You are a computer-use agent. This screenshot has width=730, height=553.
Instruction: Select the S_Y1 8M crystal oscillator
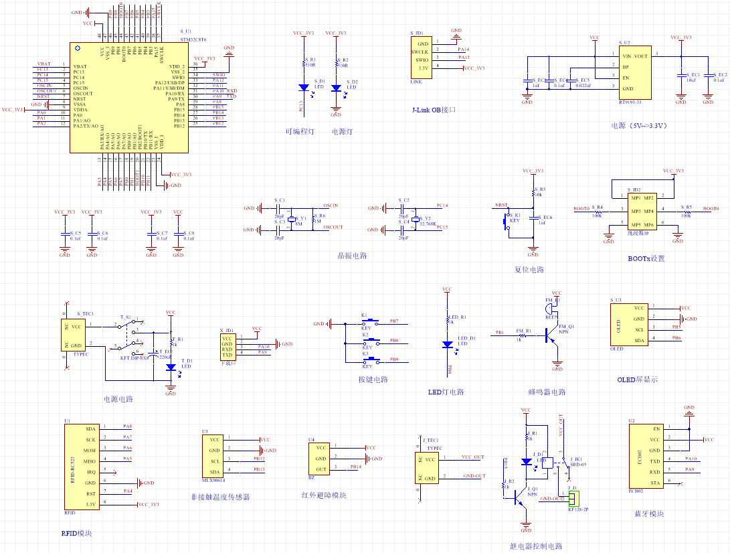coord(292,220)
